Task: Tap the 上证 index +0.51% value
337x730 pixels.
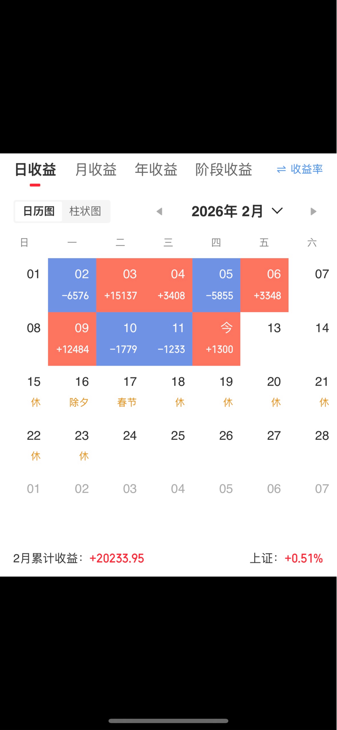Action: tap(303, 559)
